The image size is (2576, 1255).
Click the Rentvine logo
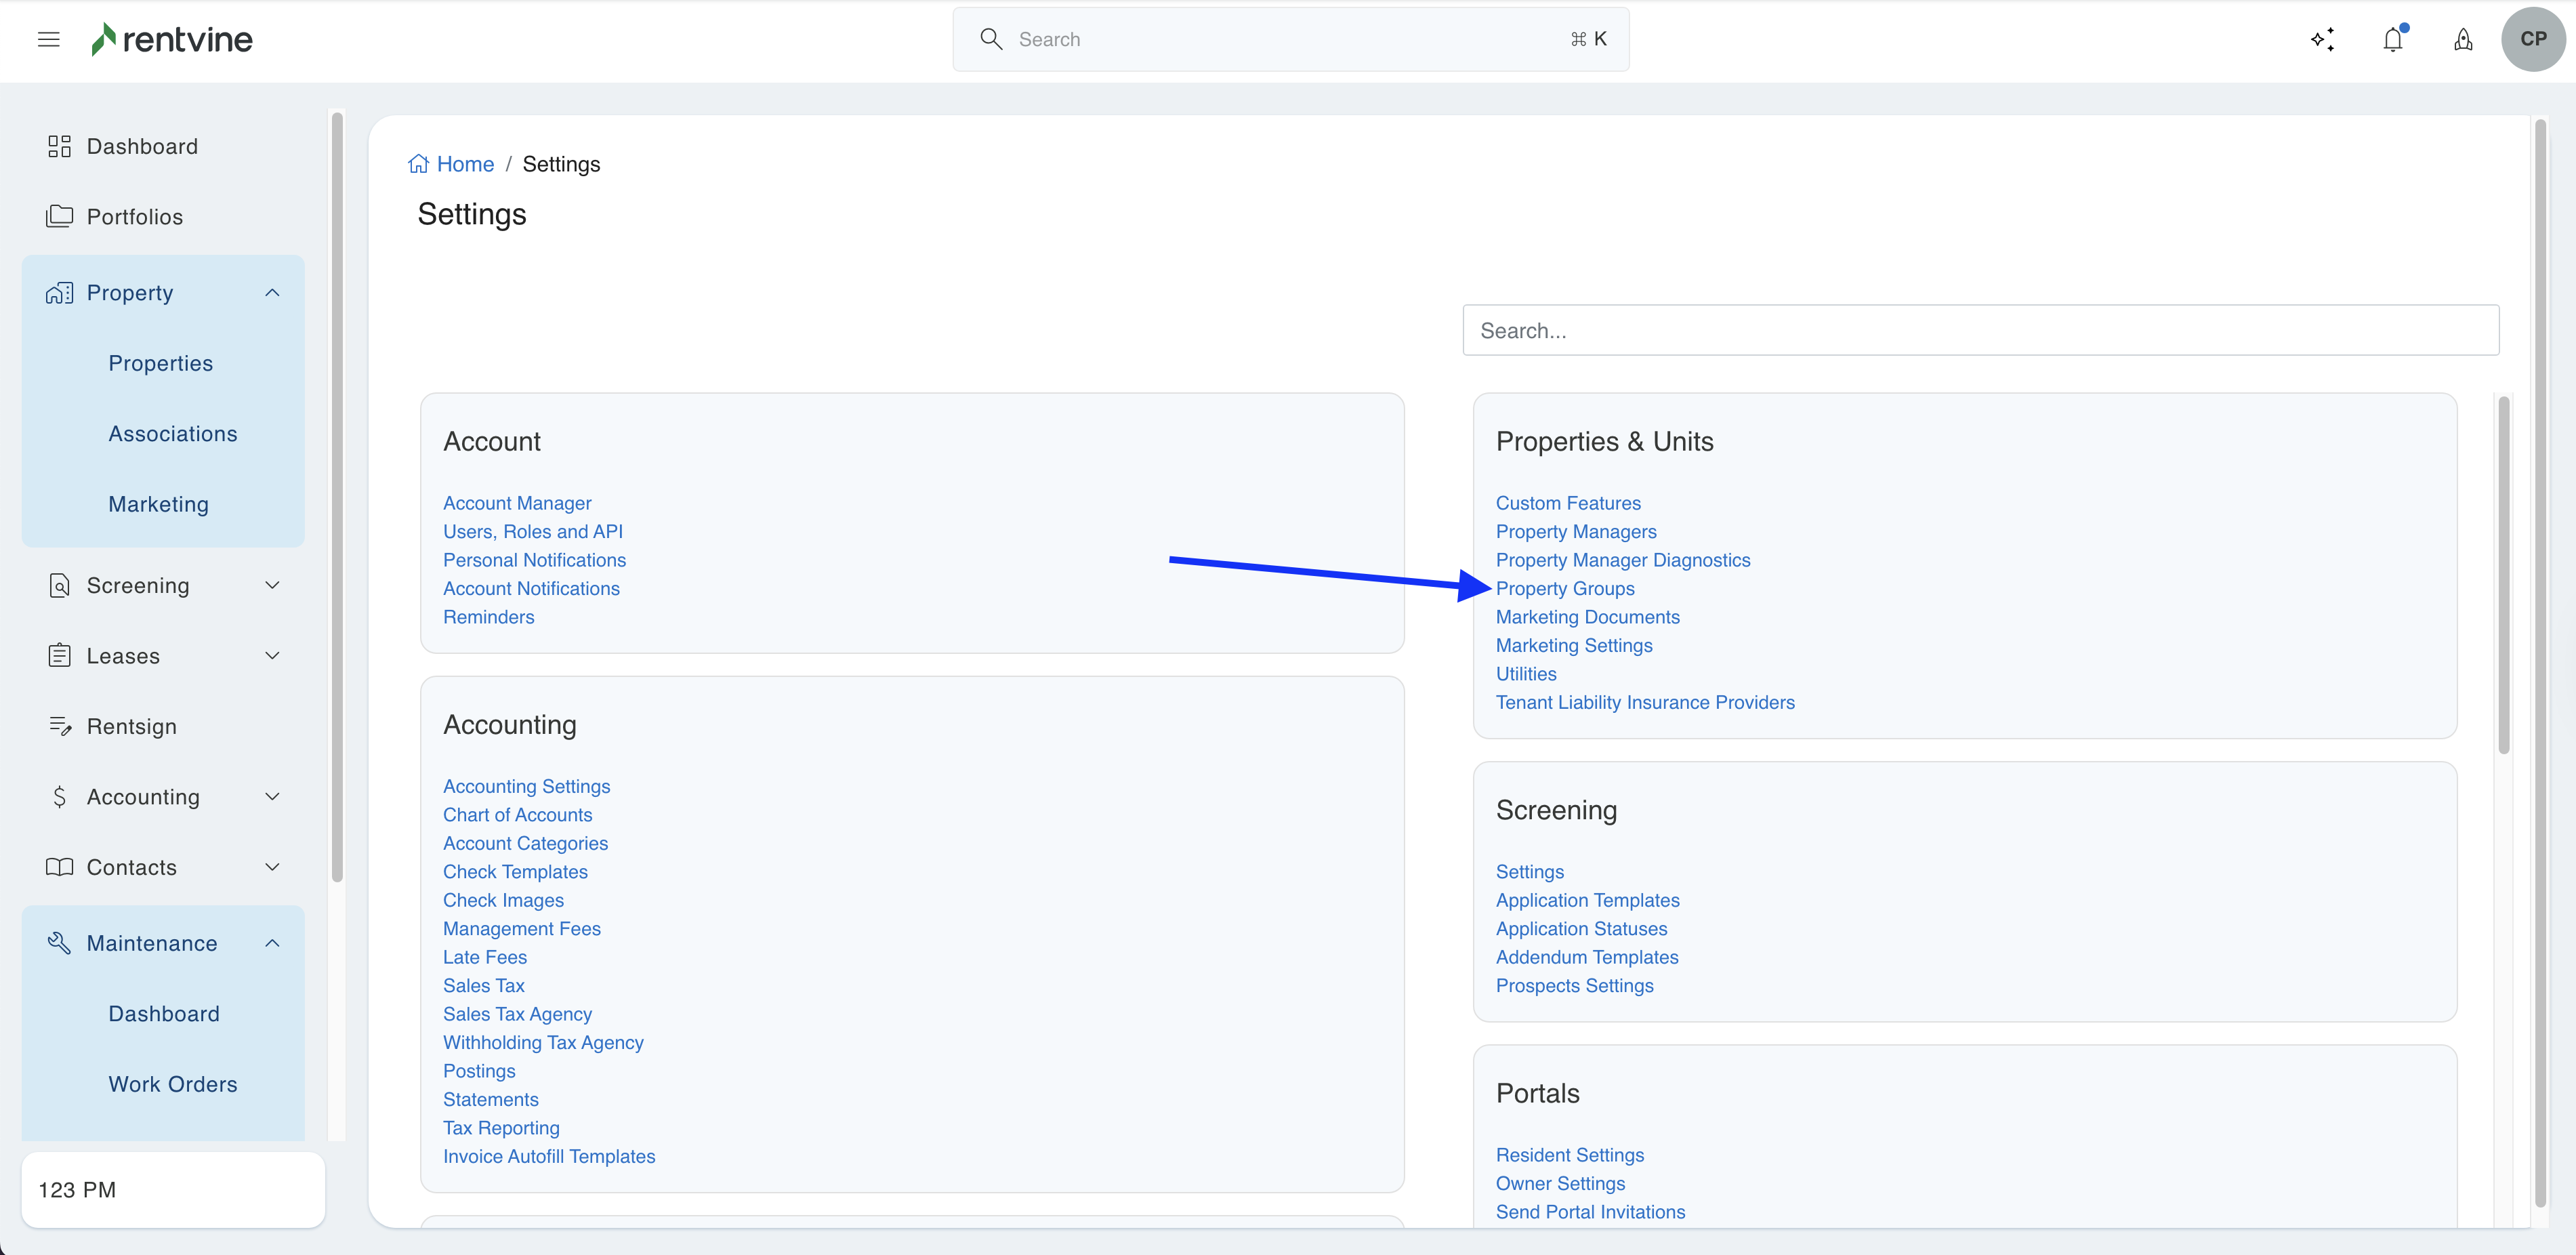coord(172,39)
